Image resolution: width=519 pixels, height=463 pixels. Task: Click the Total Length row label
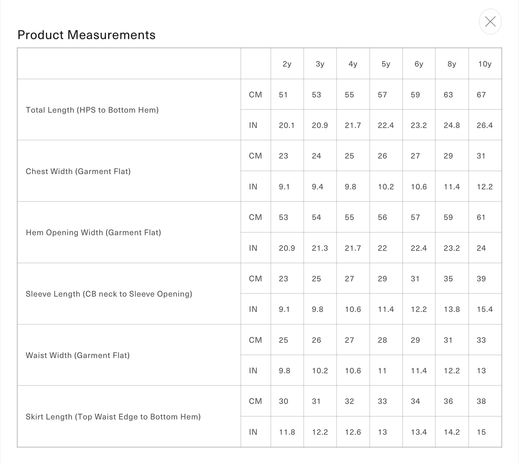click(x=92, y=110)
